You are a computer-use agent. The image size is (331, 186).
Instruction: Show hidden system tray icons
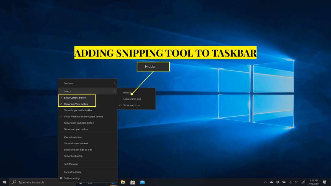(x=265, y=182)
